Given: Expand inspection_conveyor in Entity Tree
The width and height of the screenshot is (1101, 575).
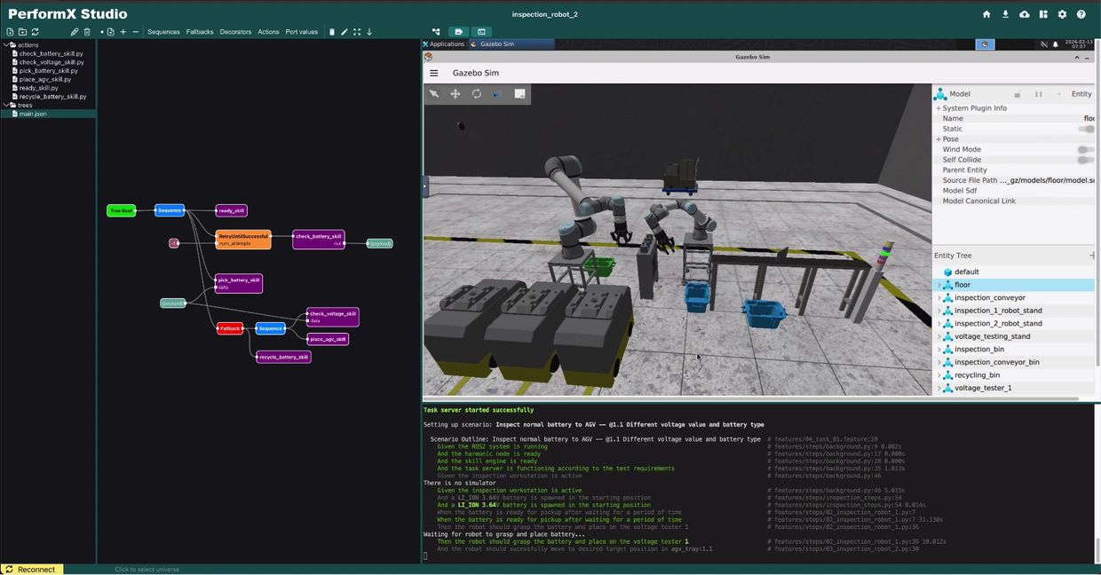Looking at the screenshot, I should [x=939, y=298].
